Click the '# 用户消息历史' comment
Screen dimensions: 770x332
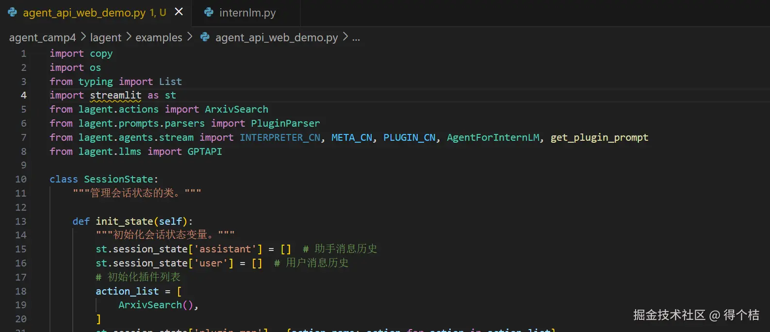[x=311, y=263]
